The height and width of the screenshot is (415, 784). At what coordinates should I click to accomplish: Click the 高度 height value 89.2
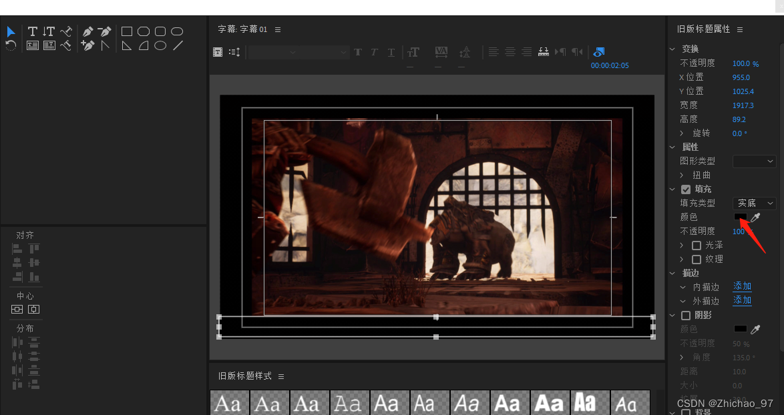[739, 119]
